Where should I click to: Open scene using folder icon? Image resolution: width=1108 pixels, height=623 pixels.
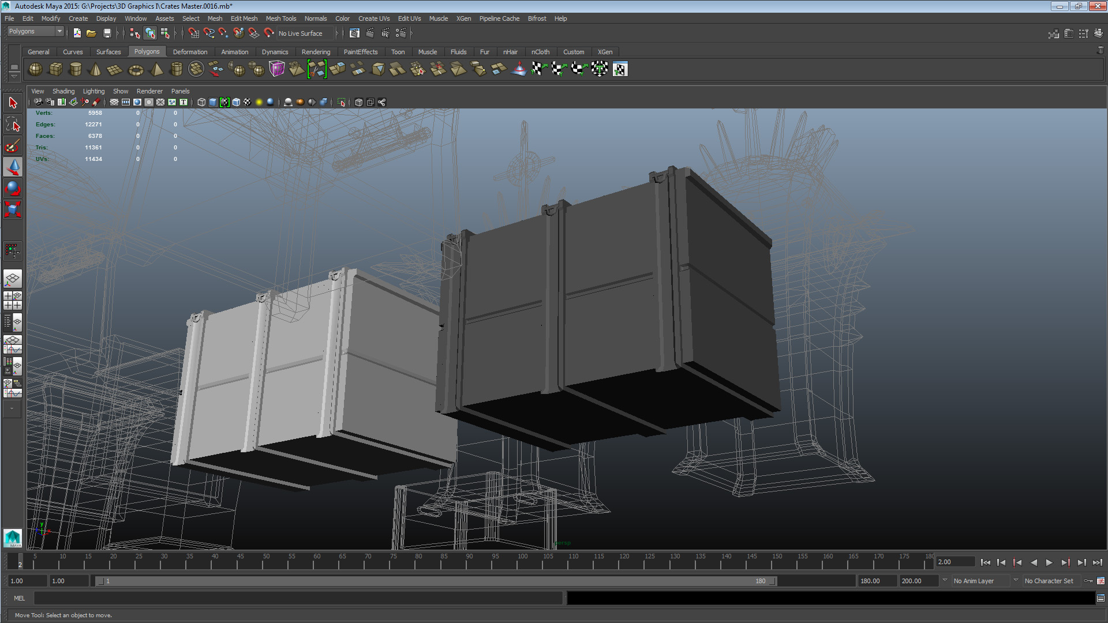coord(91,33)
